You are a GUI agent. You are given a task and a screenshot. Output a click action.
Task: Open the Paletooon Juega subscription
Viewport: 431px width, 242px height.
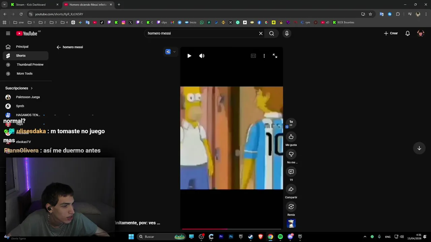(26, 97)
